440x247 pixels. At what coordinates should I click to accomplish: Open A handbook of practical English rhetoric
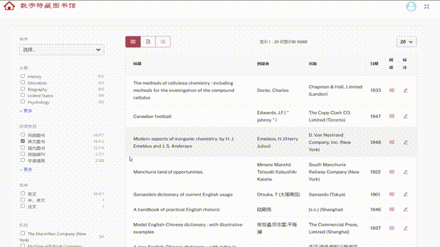[177, 209]
